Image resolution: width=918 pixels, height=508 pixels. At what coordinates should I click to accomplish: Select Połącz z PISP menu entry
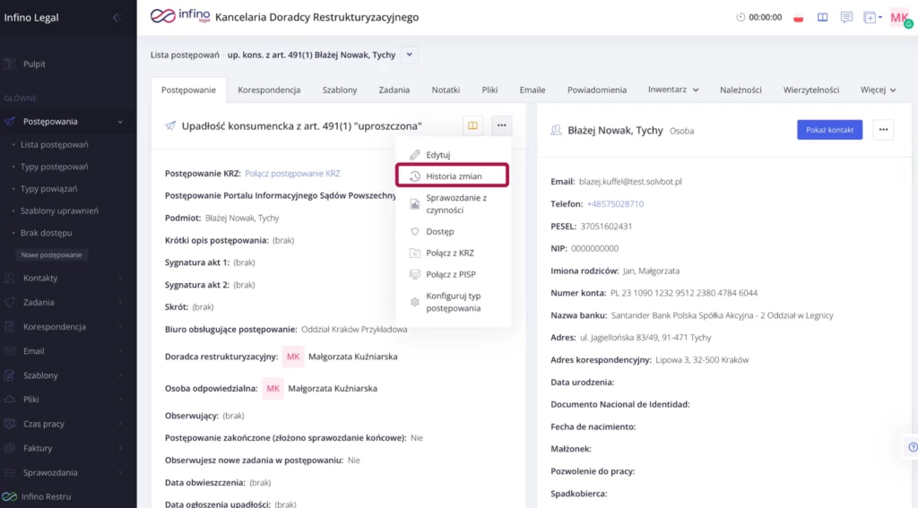pyautogui.click(x=452, y=274)
